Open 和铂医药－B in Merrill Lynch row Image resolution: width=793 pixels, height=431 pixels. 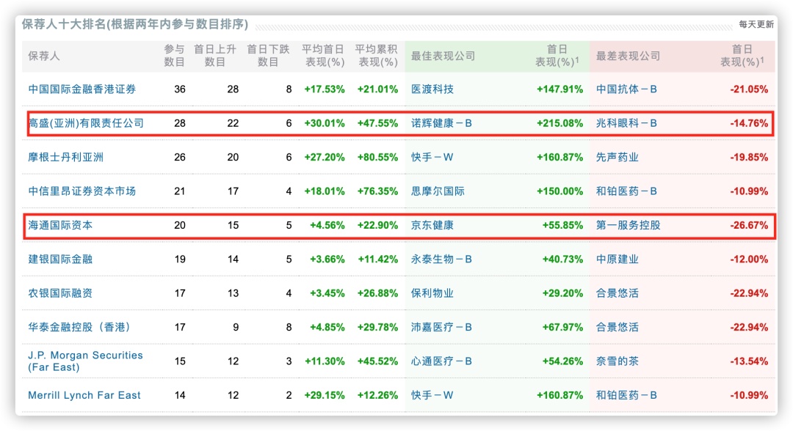tap(626, 396)
